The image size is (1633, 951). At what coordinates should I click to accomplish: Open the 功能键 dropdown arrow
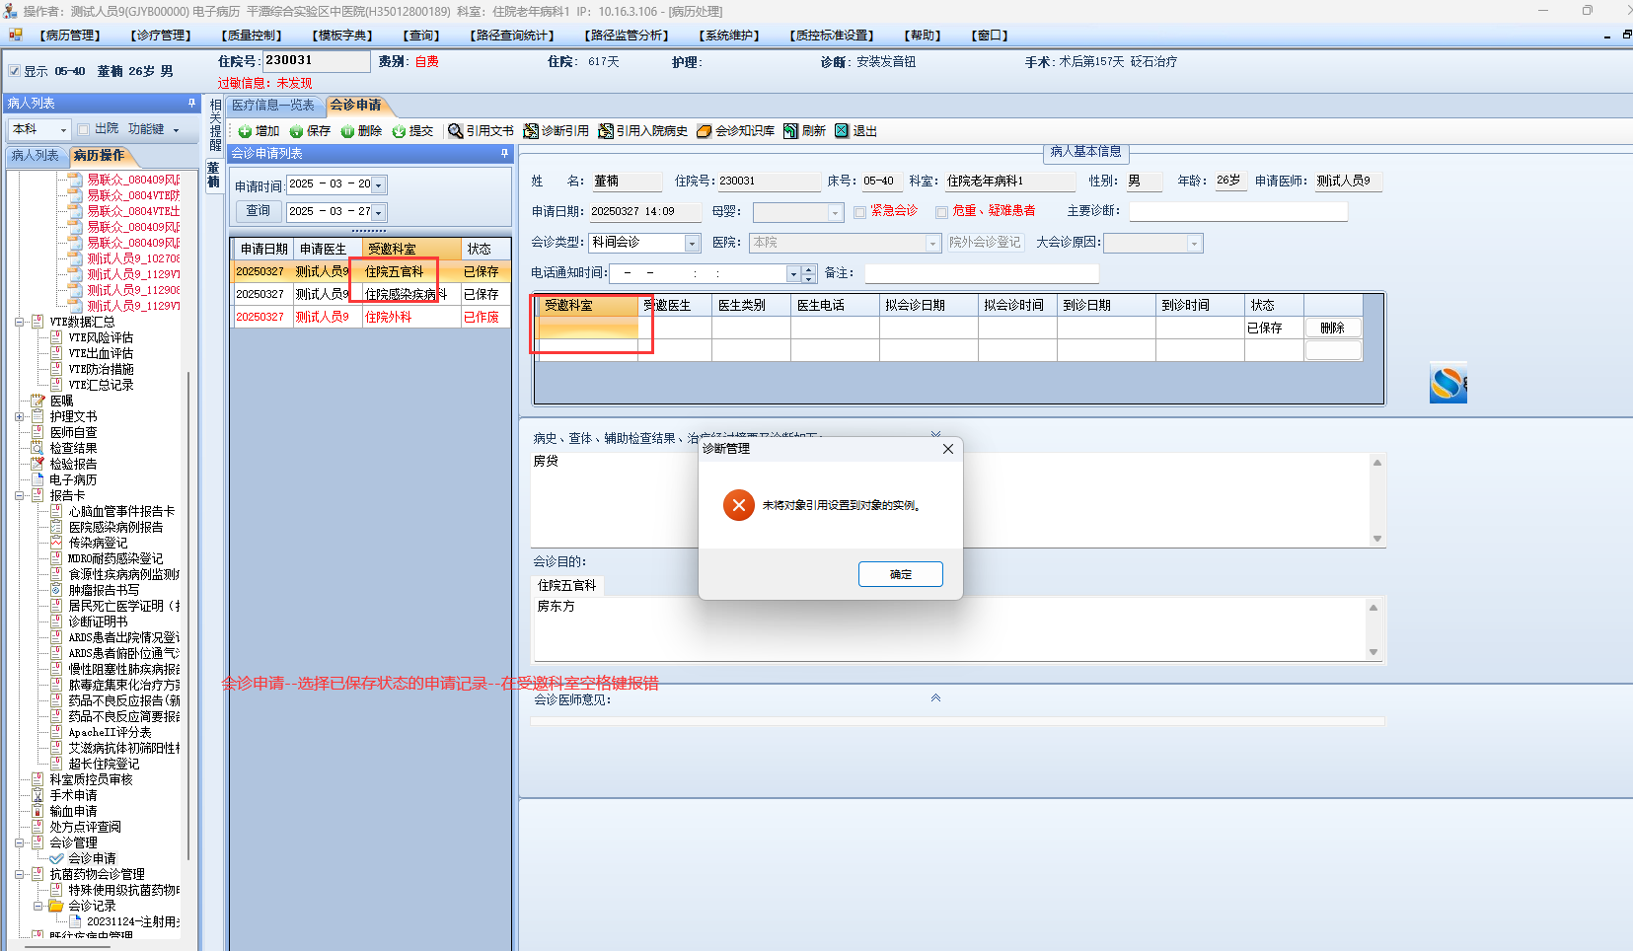pos(177,130)
